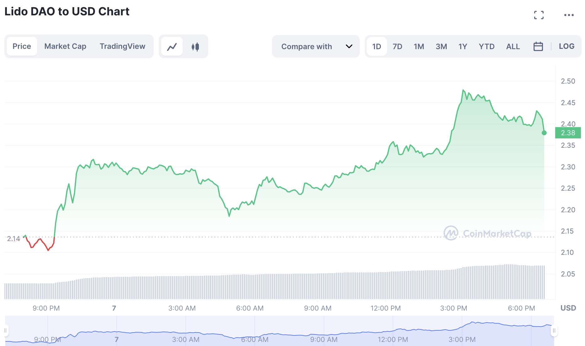The height and width of the screenshot is (346, 585).
Task: Click the 2.14 opening price label
Action: [x=13, y=239]
